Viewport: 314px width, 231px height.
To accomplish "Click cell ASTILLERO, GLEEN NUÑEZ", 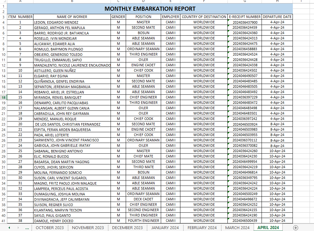I will [72, 71].
